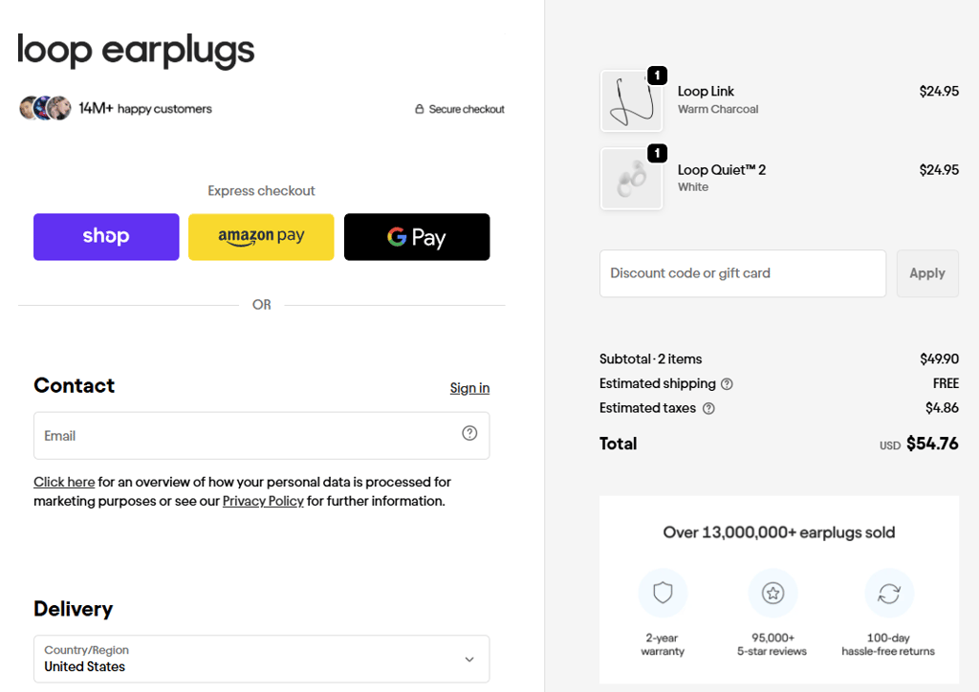The height and width of the screenshot is (692, 979).
Task: Open the Sign in link
Action: 469,388
